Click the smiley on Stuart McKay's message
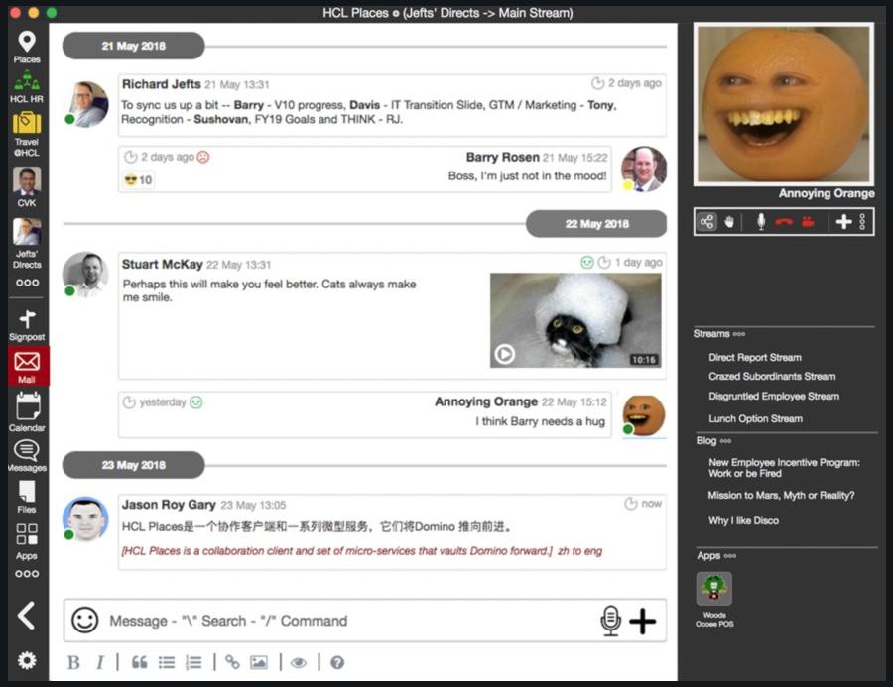The image size is (893, 687). point(586,263)
